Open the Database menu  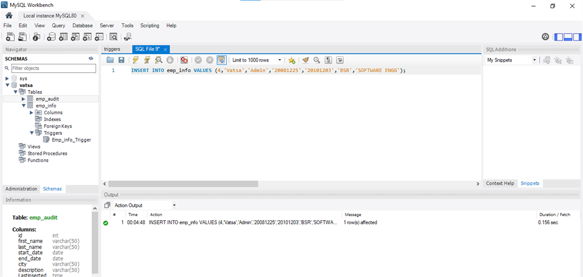tap(83, 26)
